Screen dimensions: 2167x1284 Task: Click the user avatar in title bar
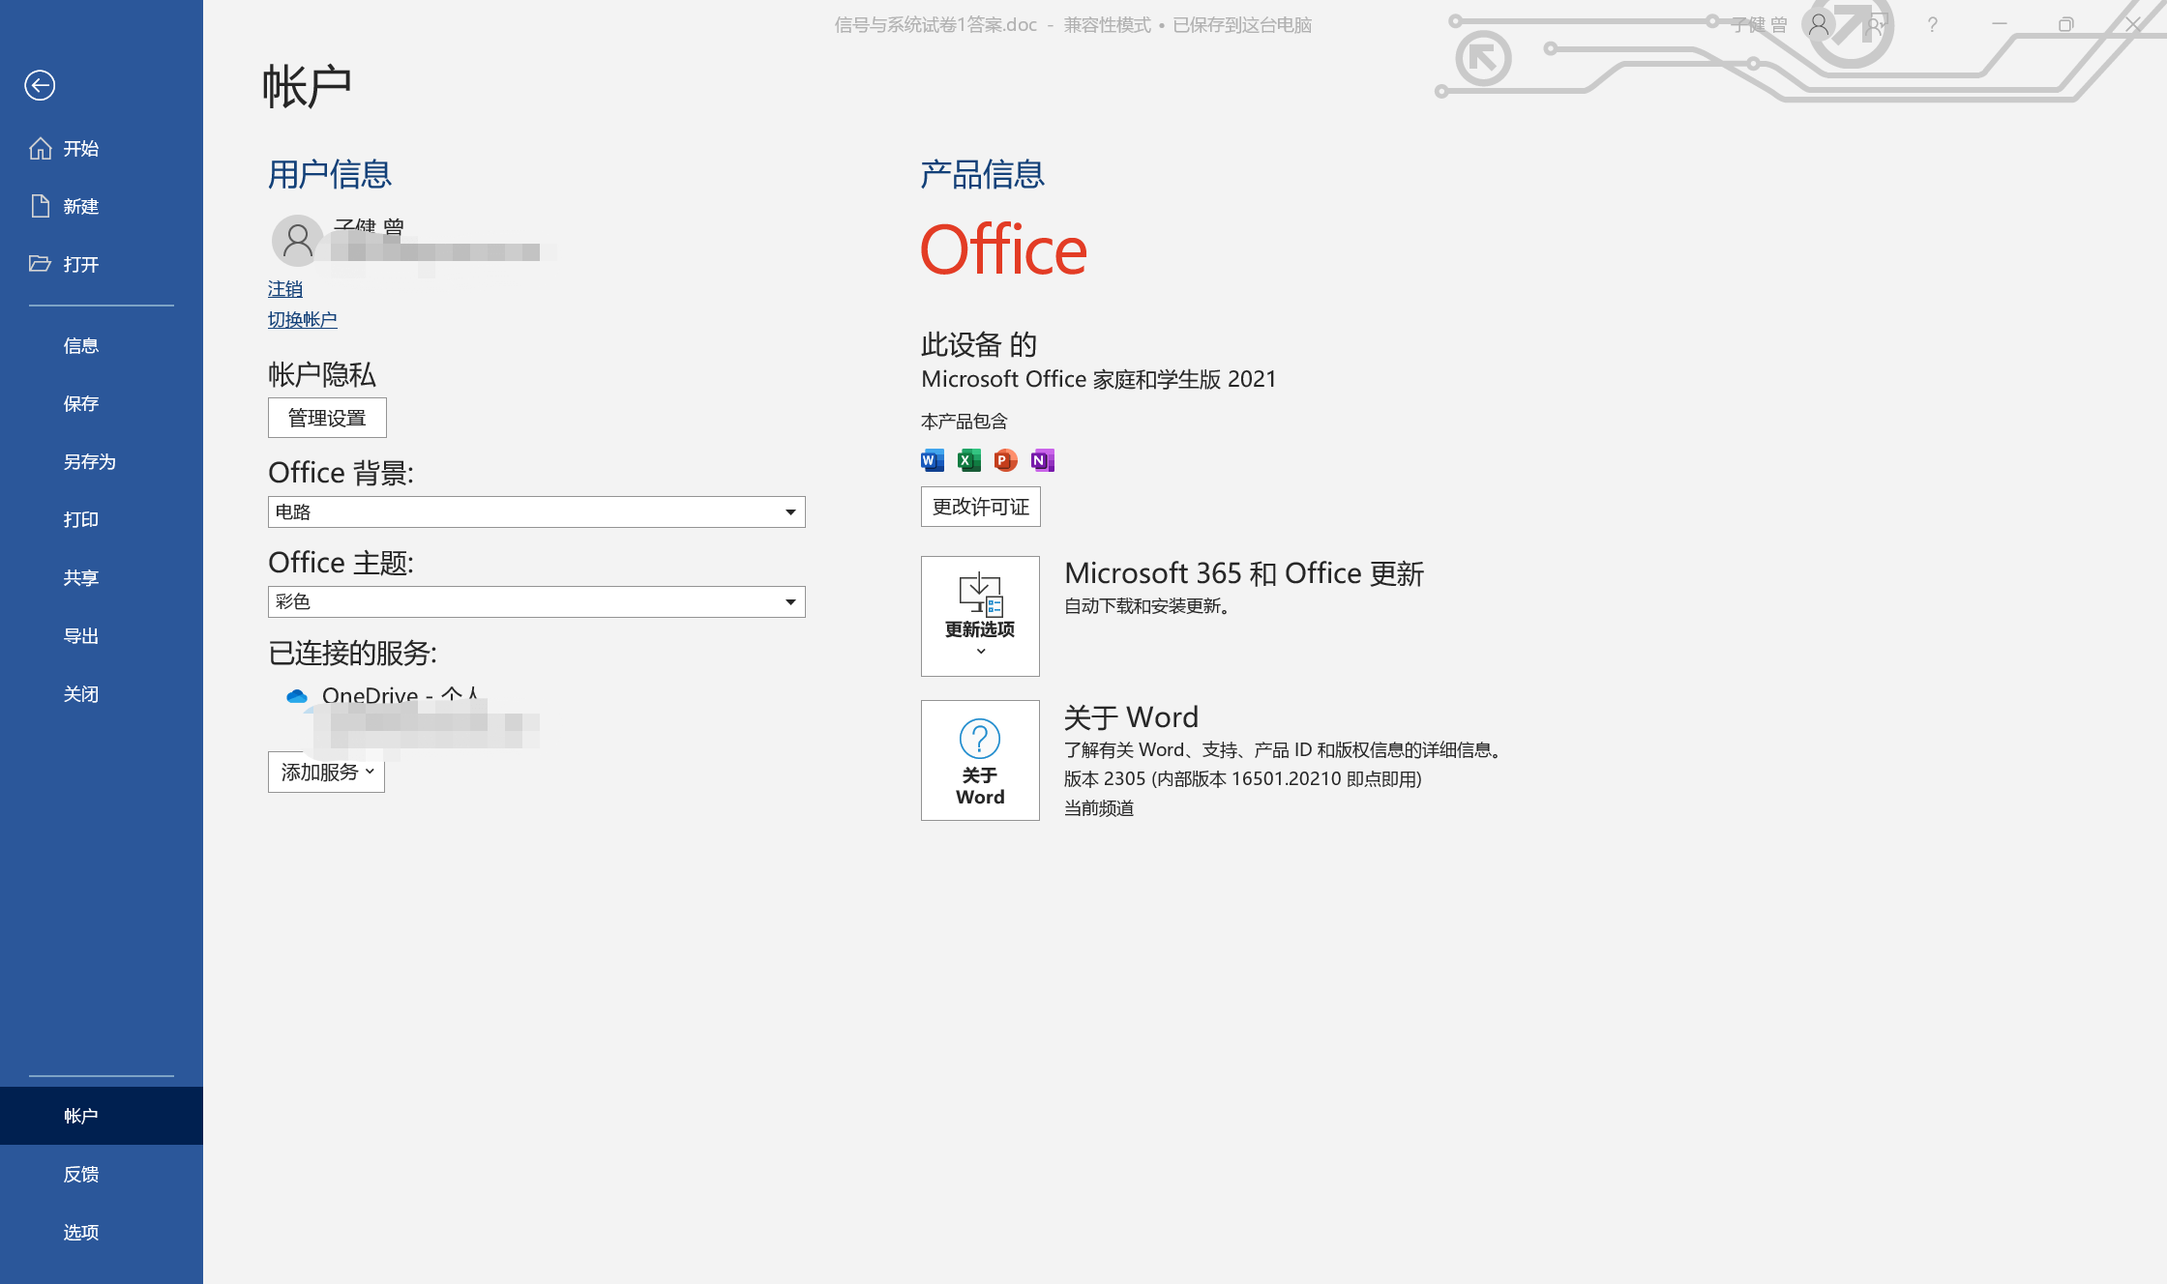pos(1819,25)
